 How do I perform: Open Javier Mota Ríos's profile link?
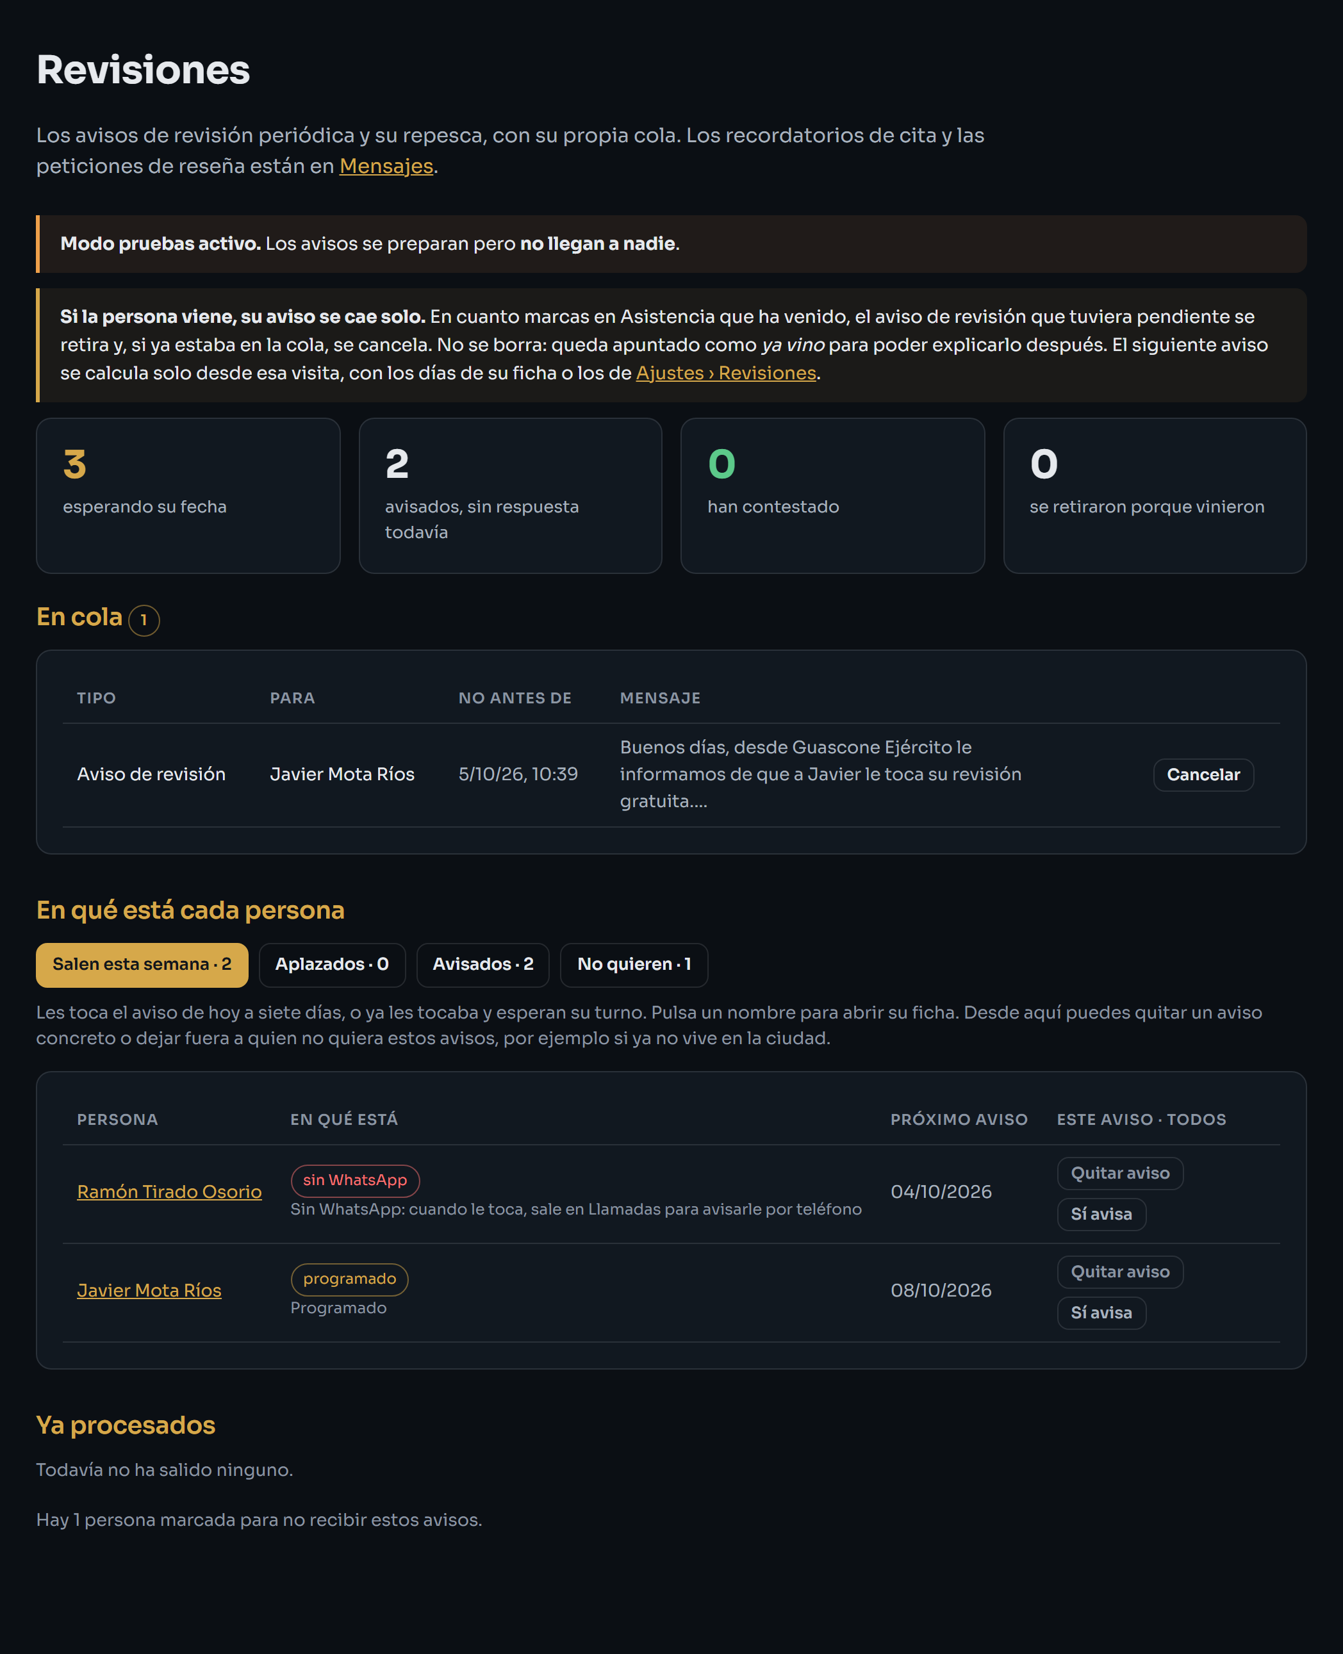[149, 1290]
